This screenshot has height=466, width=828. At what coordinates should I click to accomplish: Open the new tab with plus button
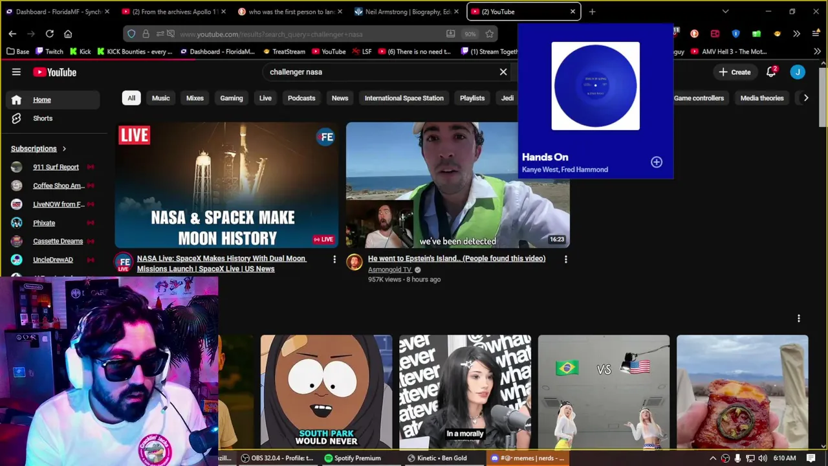(592, 12)
